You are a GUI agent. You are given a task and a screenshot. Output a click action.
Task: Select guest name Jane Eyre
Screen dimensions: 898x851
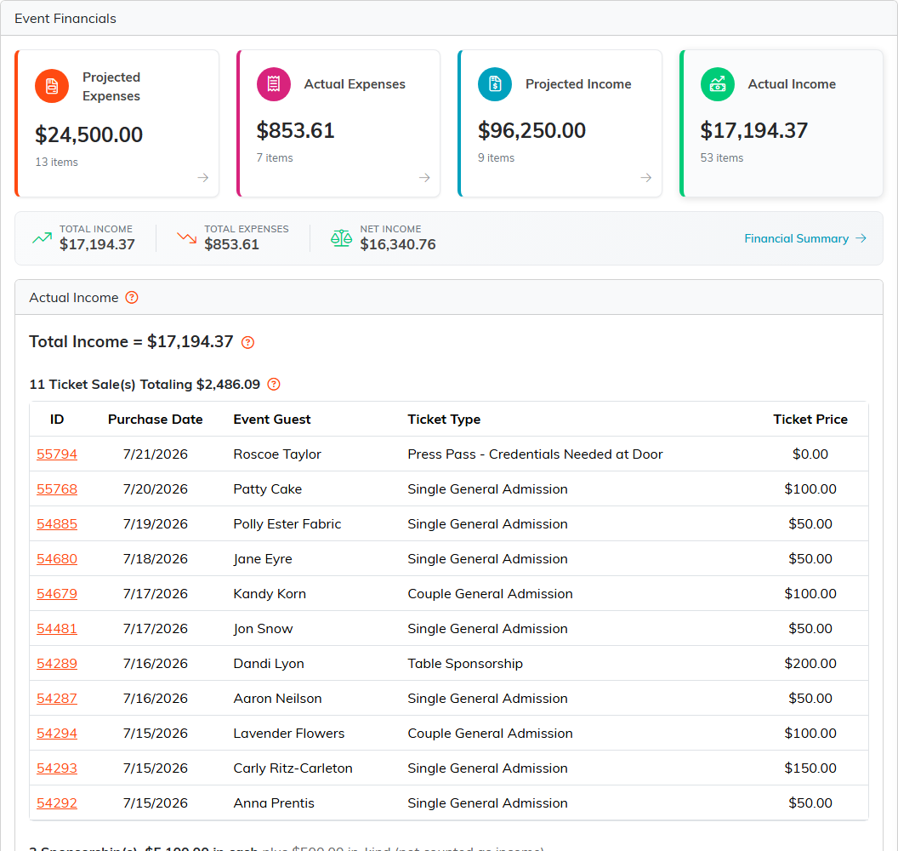262,559
